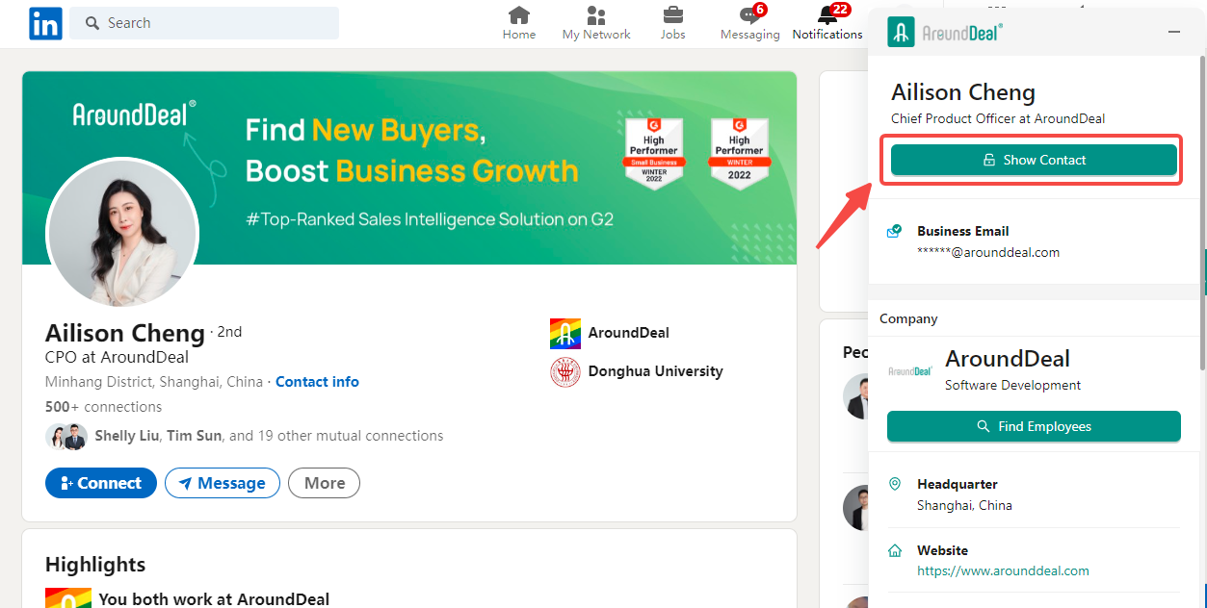This screenshot has height=608, width=1207.
Task: Open My Network icon
Action: pyautogui.click(x=596, y=16)
